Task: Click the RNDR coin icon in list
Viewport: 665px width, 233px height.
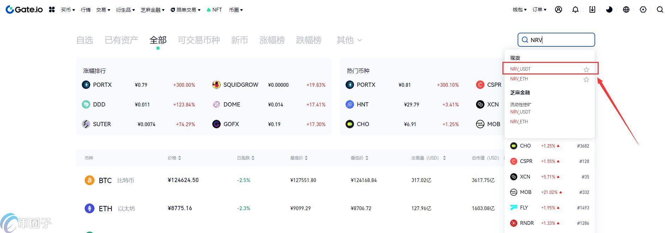Action: [x=514, y=223]
